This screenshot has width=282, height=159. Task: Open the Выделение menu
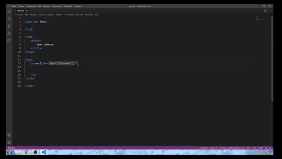pyautogui.click(x=31, y=6)
